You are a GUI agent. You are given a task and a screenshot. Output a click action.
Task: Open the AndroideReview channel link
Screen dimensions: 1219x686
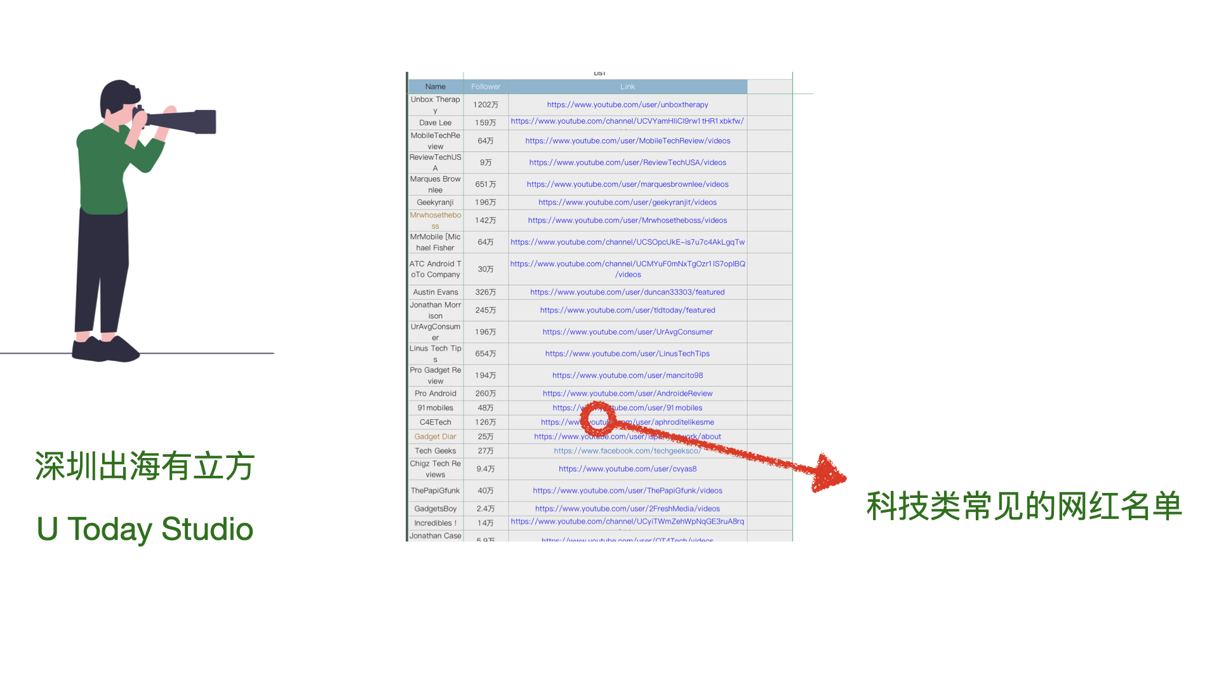pos(627,394)
